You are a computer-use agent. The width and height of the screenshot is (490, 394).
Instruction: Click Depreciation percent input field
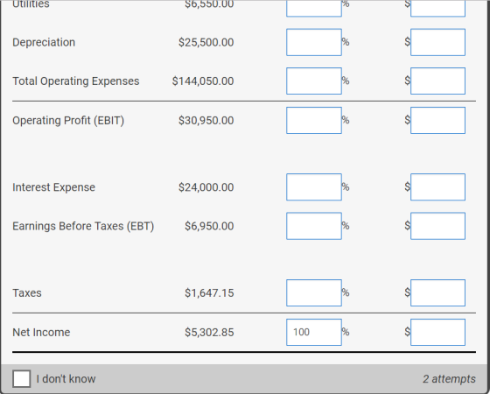click(314, 42)
